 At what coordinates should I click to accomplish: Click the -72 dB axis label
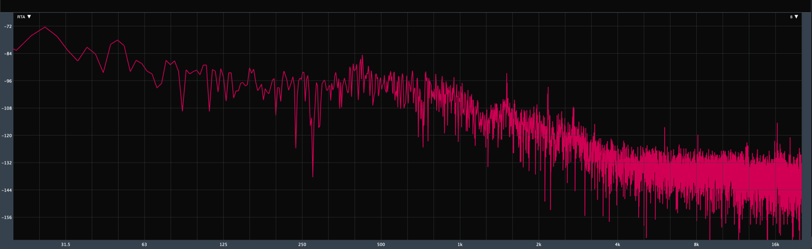click(x=8, y=26)
